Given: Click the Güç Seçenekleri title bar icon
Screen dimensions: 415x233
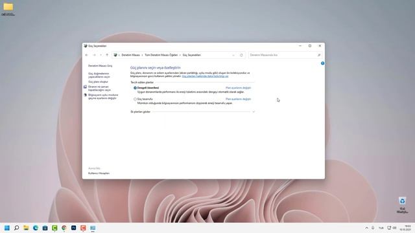Looking at the screenshot, I should (x=86, y=46).
